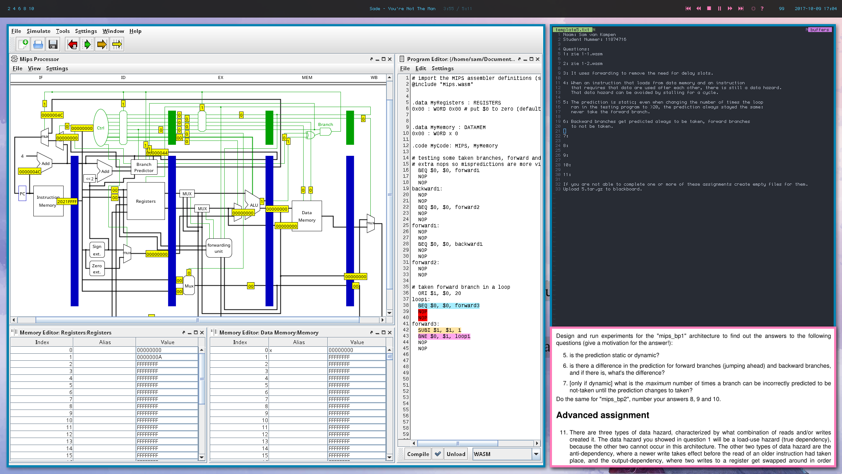
Task: Open the WASM language dropdown
Action: click(x=536, y=454)
